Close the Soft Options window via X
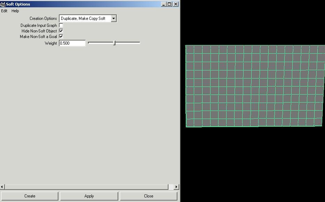325x202 pixels. [x=176, y=4]
